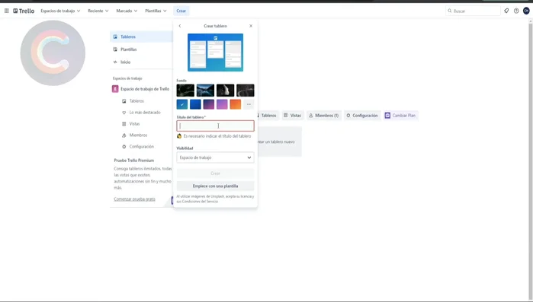
Task: Click the Vistas chip in main area
Action: pyautogui.click(x=292, y=116)
